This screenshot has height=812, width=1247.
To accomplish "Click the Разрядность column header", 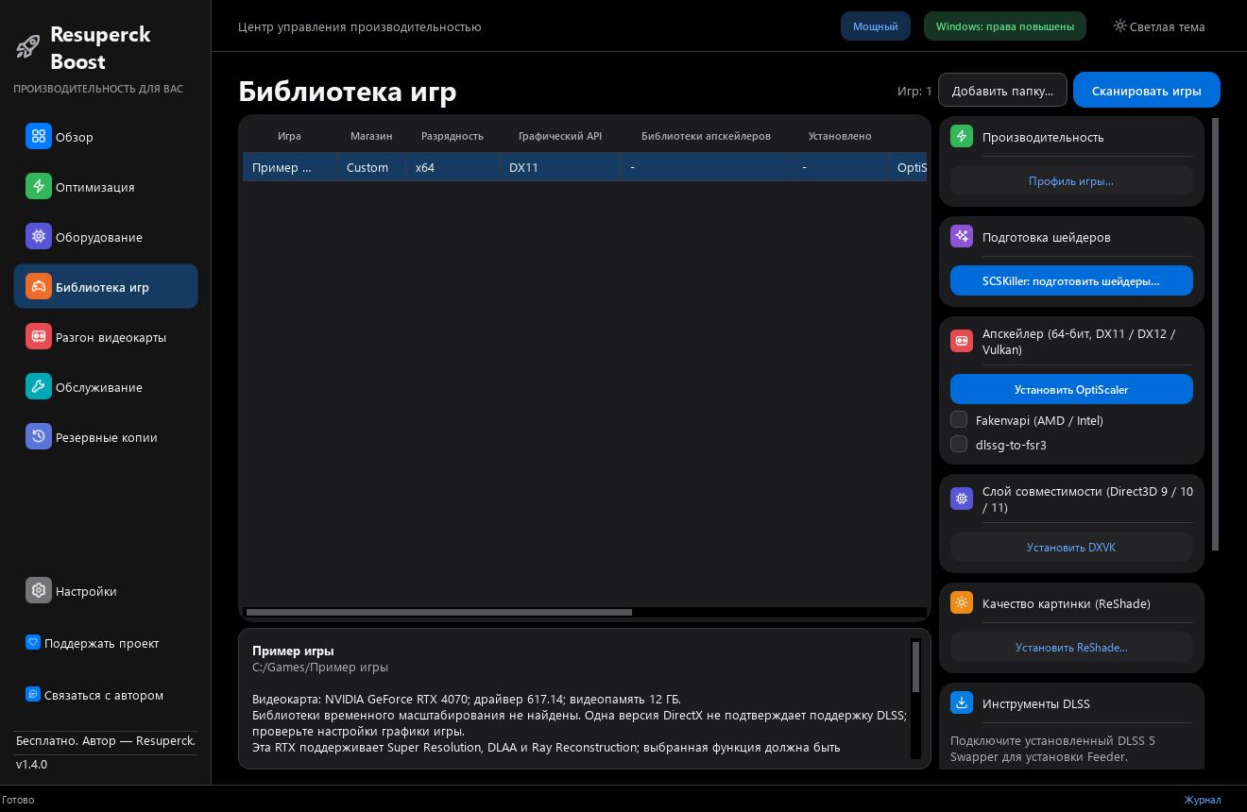I will click(453, 136).
